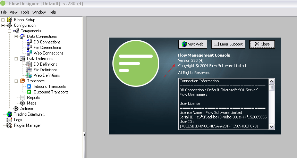Open the File menu
The height and width of the screenshot is (158, 297).
(x=4, y=12)
